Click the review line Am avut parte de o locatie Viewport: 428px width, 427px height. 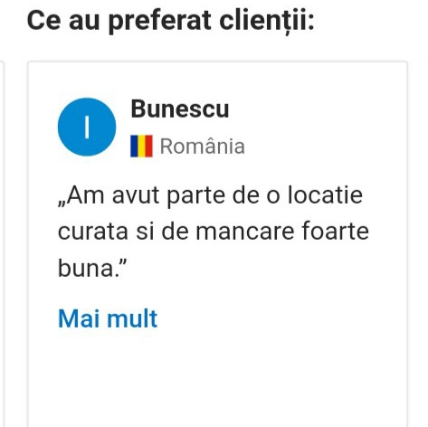pos(211,196)
